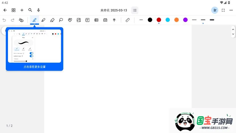Open the chart/graph insert tool
236x133 pixels.
pyautogui.click(x=105, y=20)
